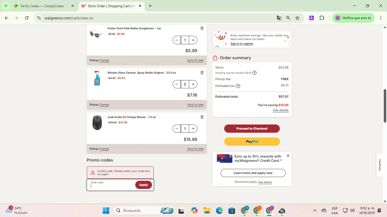Close the Verify Codes SimplyCodes tab
Viewport: 387px width, 217px height.
click(x=73, y=6)
